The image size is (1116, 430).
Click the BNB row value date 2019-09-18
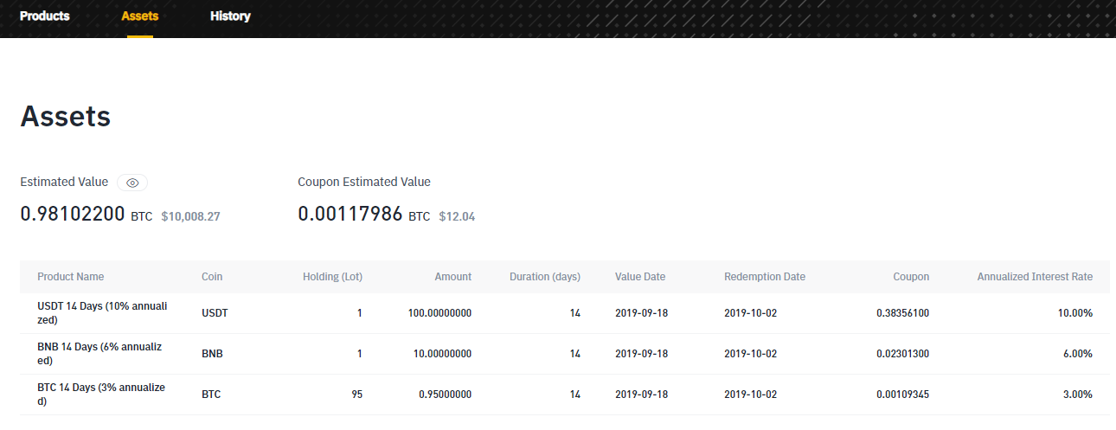point(641,354)
